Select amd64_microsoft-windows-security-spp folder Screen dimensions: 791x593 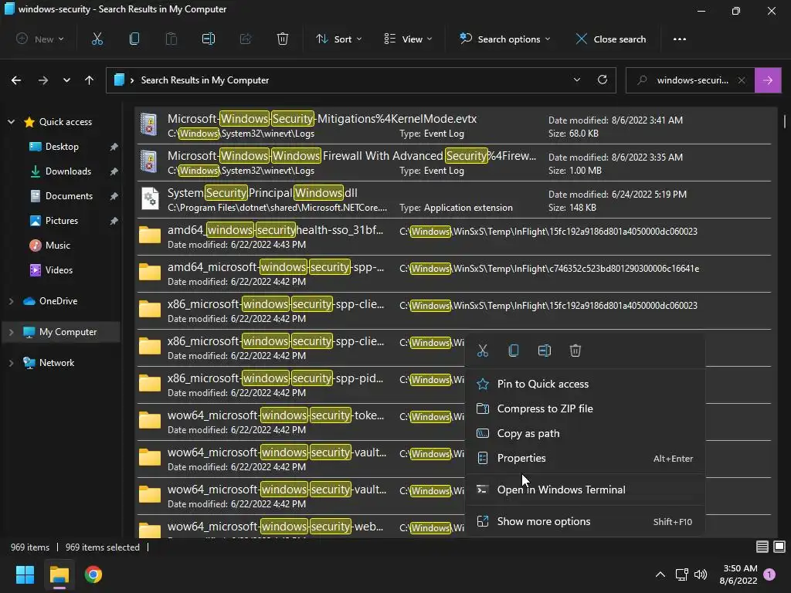(x=453, y=274)
